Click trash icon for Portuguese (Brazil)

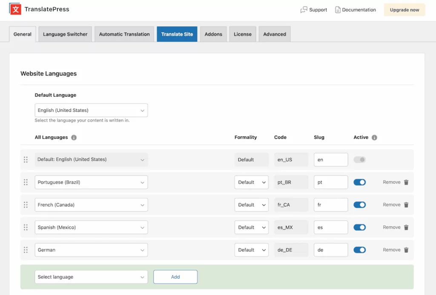coord(406,182)
